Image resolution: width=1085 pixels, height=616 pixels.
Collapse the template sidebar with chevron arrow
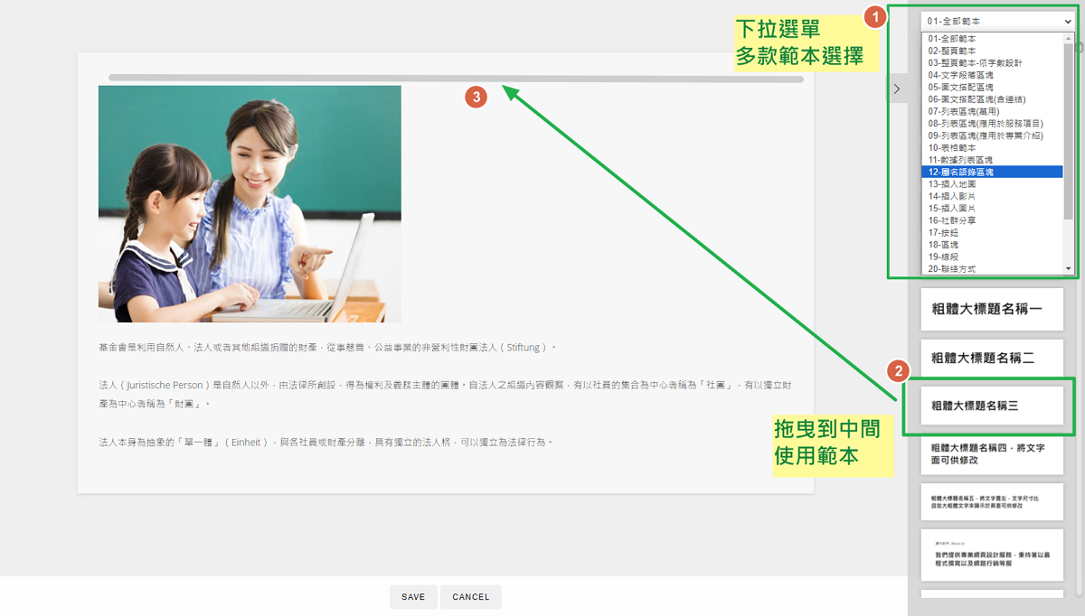point(896,89)
